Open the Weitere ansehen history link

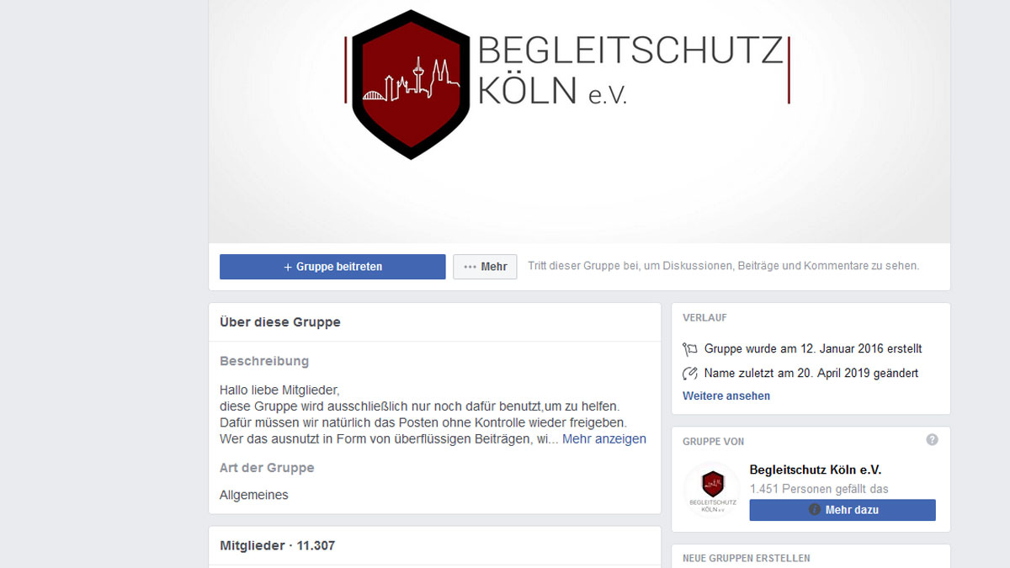[x=726, y=395]
